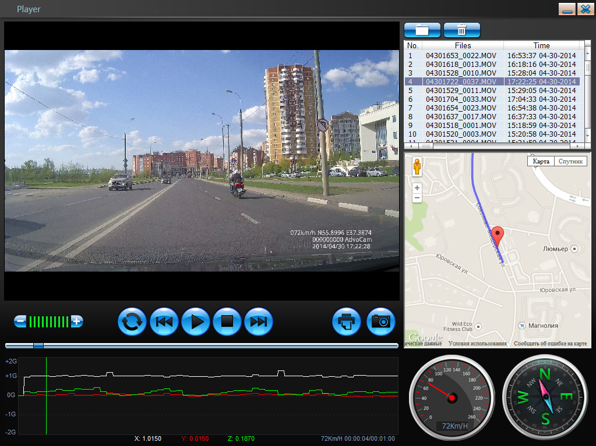Zoom out on the map
This screenshot has height=446, width=596.
[417, 198]
